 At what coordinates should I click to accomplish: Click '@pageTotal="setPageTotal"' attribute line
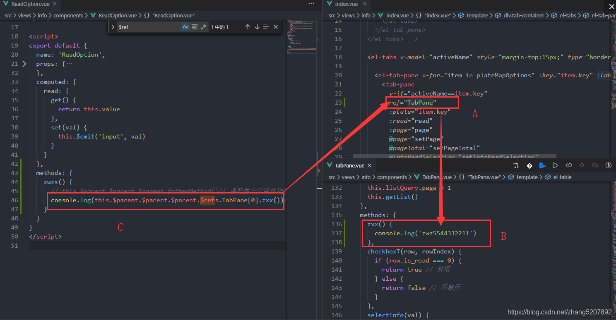[434, 148]
